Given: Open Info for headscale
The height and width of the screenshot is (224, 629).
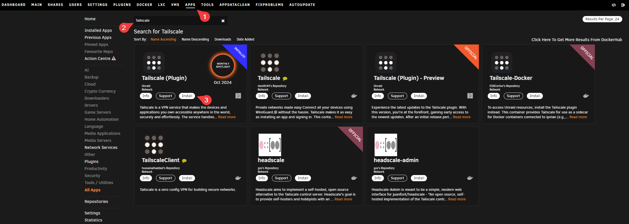Looking at the screenshot, I should pyautogui.click(x=262, y=178).
